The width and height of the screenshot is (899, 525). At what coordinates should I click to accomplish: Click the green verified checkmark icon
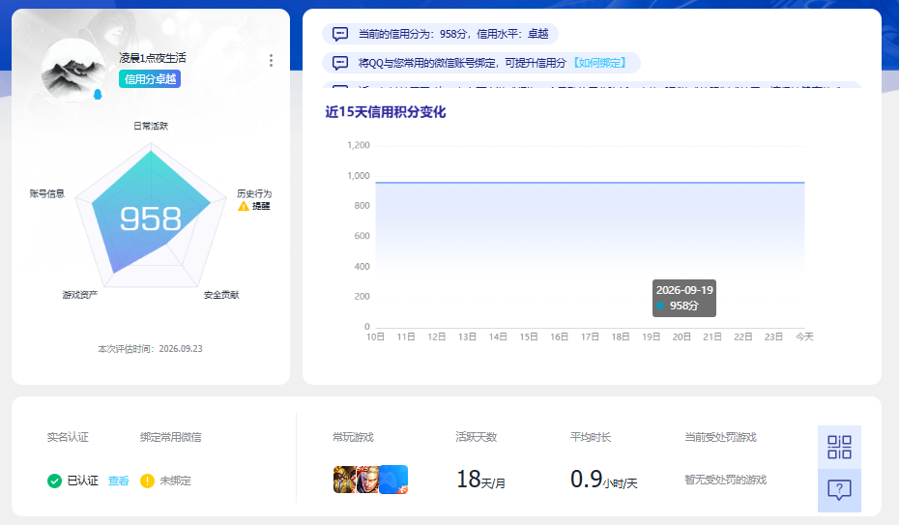54,481
